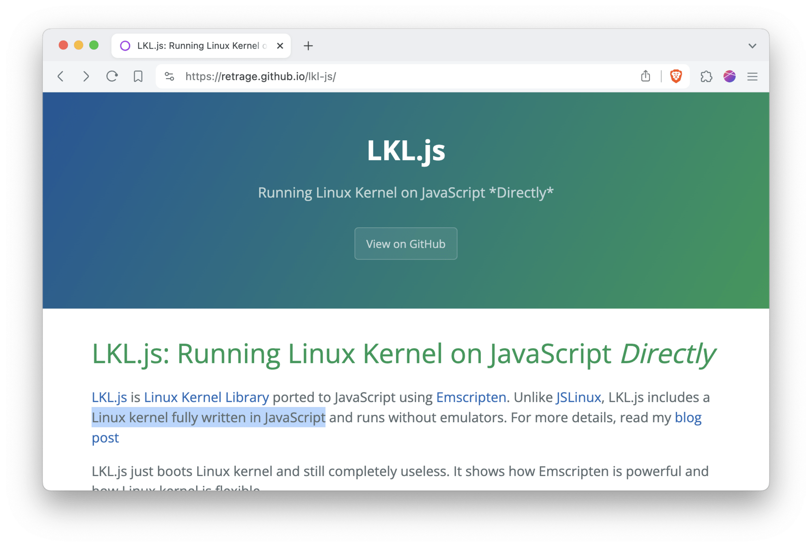Go back to the previous page
This screenshot has height=547, width=812.
point(61,76)
